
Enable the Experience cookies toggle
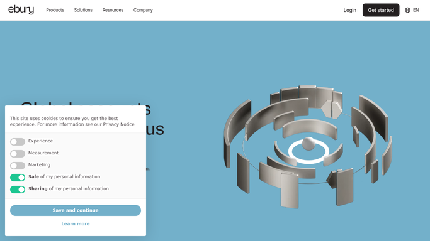tap(18, 142)
